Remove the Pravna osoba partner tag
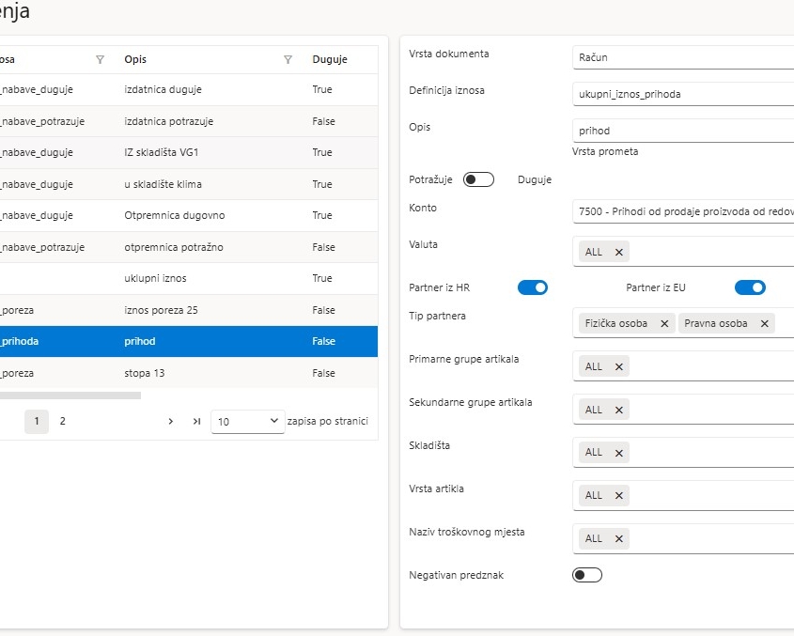The width and height of the screenshot is (794, 636). click(x=765, y=323)
